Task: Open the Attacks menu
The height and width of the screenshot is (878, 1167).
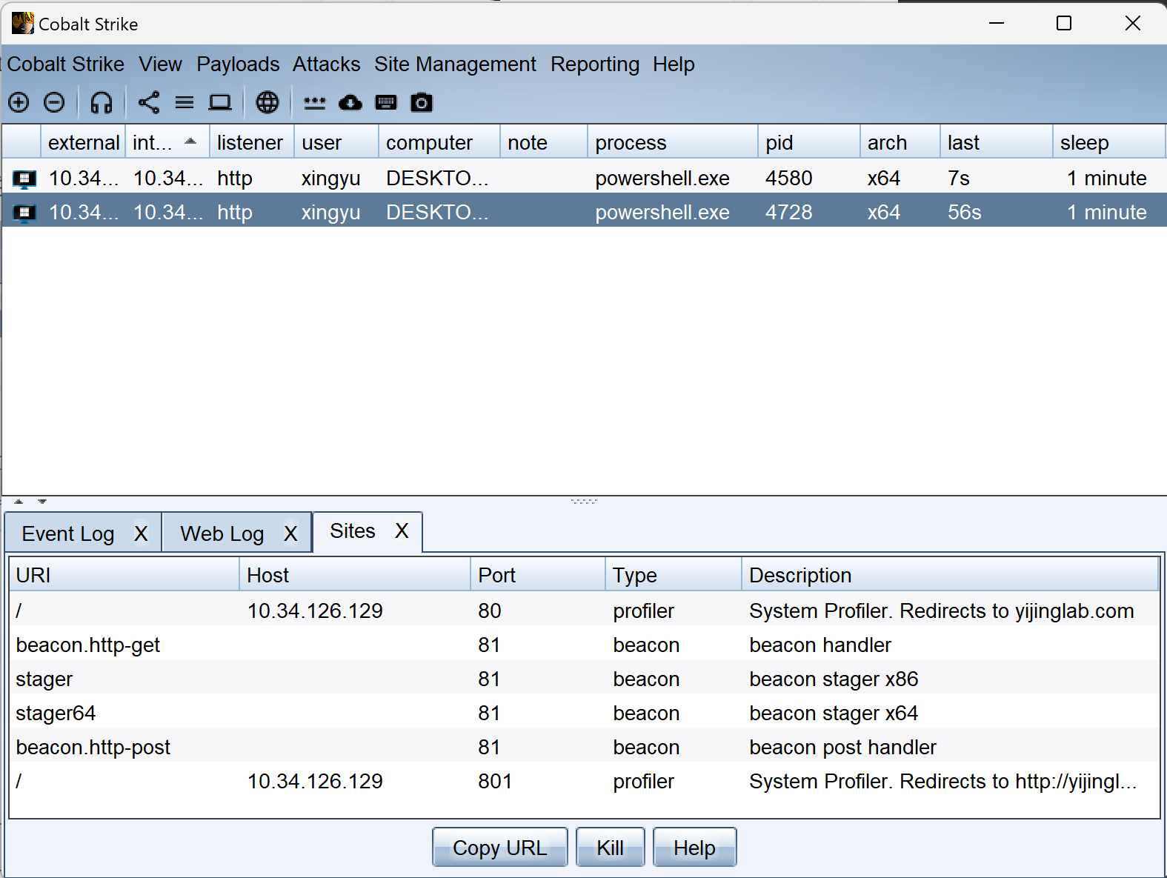Action: click(326, 64)
